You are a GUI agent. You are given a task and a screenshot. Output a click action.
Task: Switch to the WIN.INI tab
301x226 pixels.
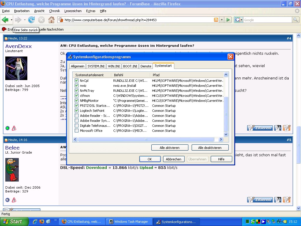point(114,66)
